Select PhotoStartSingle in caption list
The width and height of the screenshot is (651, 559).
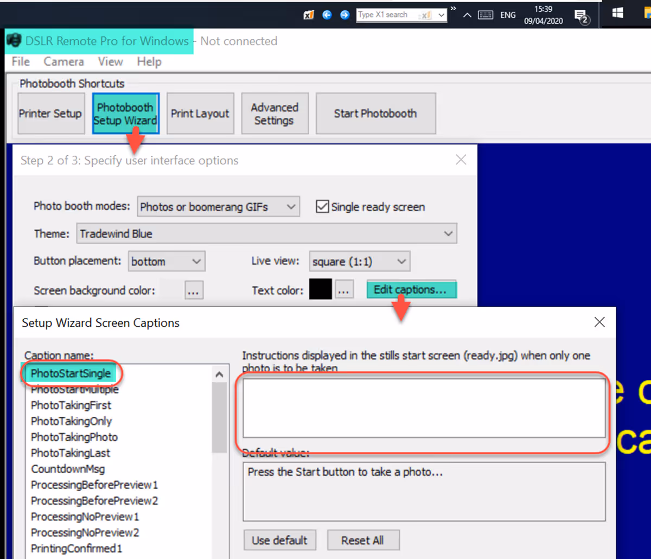click(71, 373)
